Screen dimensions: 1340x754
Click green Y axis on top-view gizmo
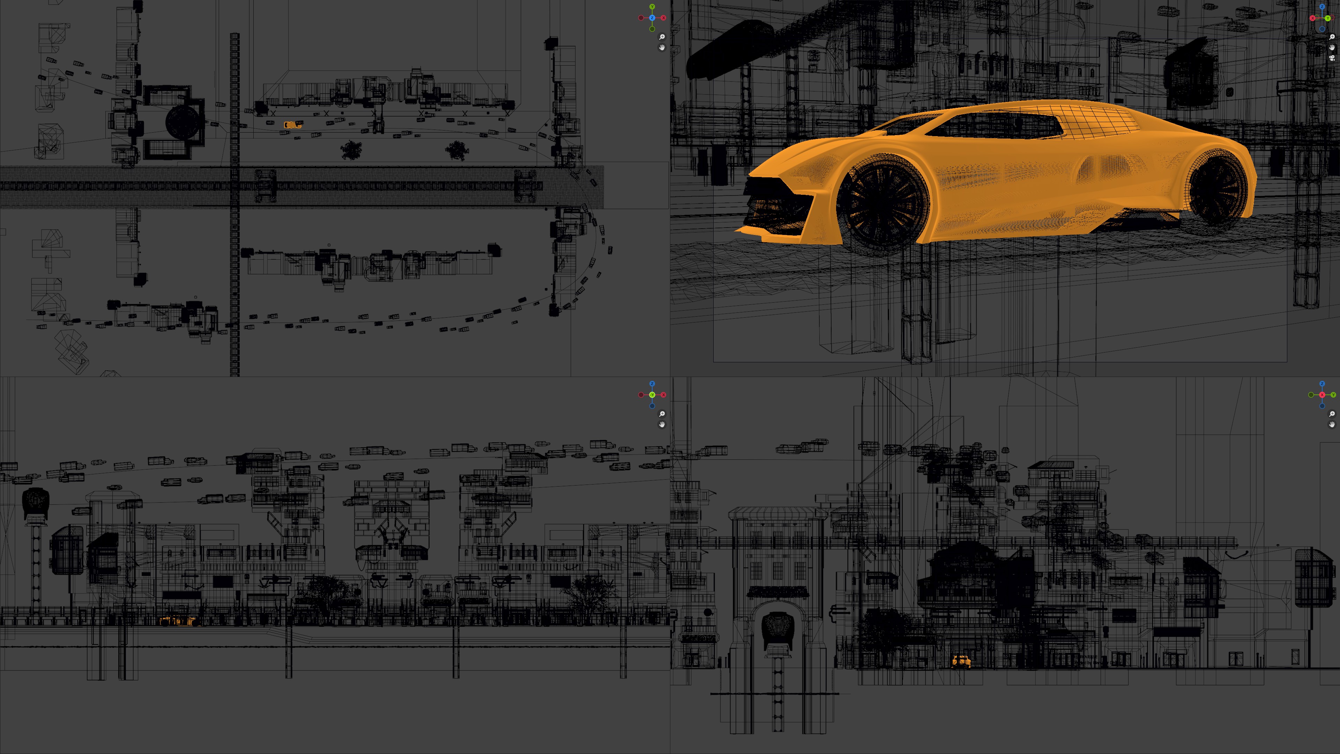[652, 7]
